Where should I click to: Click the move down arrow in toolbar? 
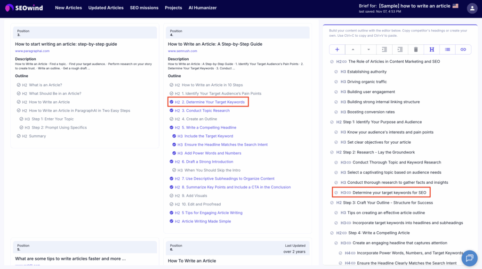tap(369, 49)
